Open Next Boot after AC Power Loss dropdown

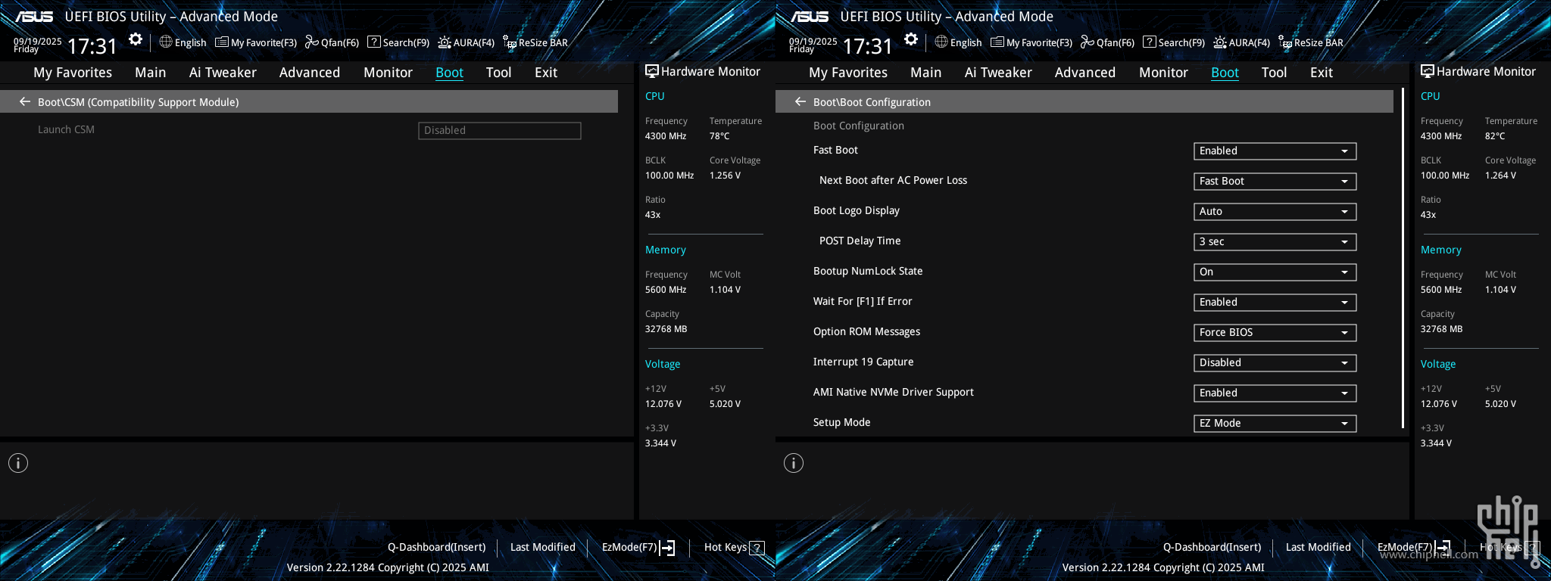(1275, 182)
